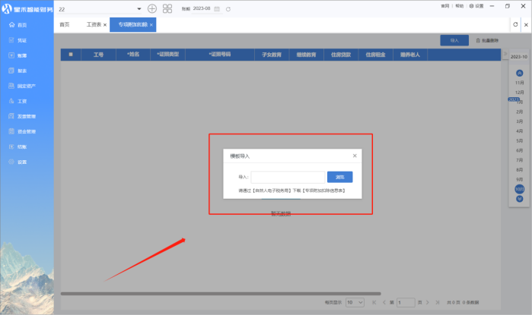Open the 账簿 module in sidebar
Image resolution: width=532 pixels, height=315 pixels.
(21, 55)
